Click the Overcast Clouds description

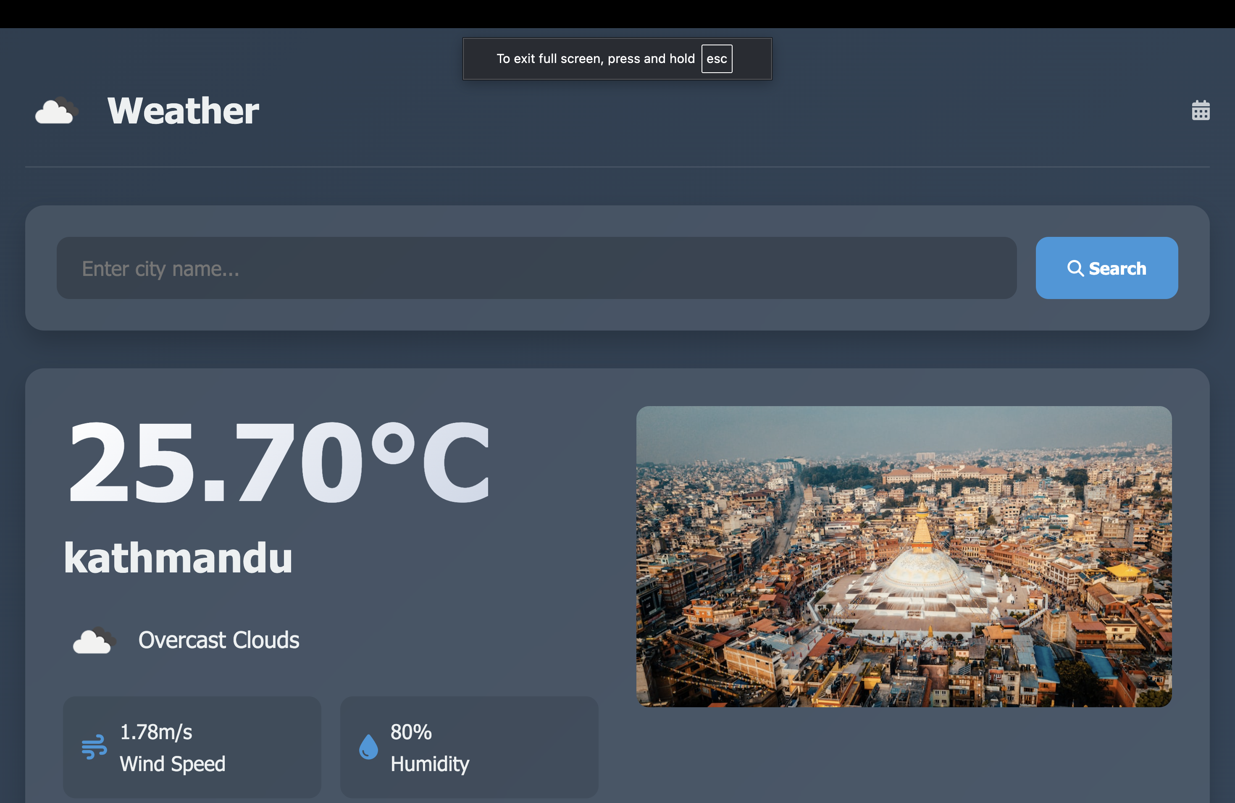218,640
